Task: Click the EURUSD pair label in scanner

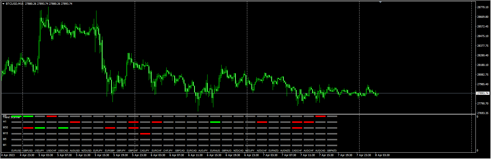Action: 16,151
